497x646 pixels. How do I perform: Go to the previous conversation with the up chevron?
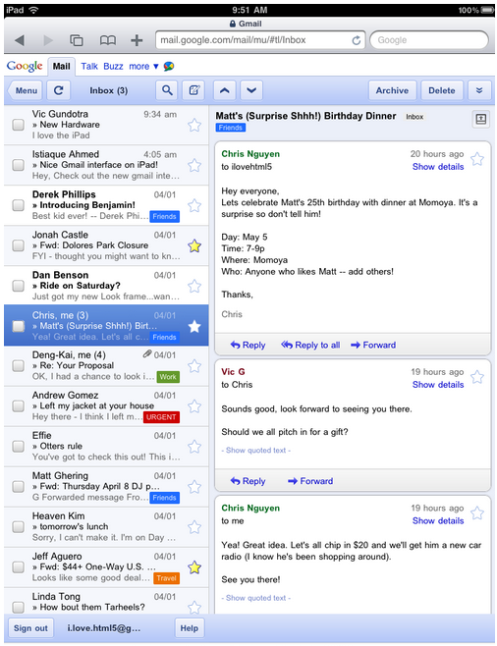pyautogui.click(x=225, y=90)
